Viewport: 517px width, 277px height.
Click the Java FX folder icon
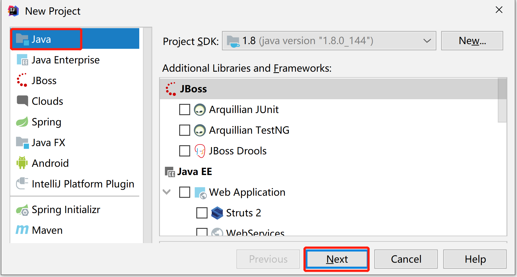[x=22, y=142]
